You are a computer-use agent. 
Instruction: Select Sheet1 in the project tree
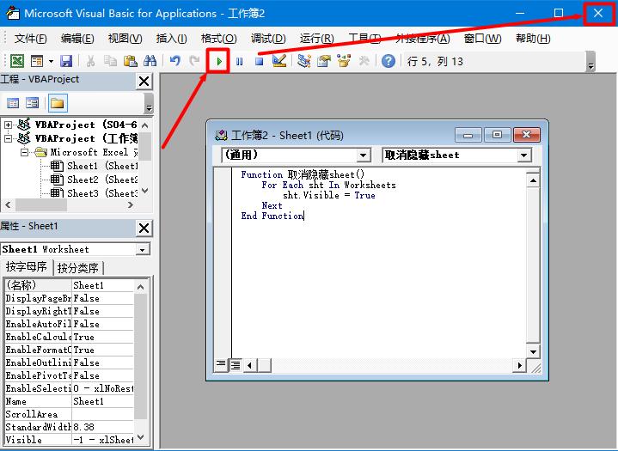coord(95,166)
